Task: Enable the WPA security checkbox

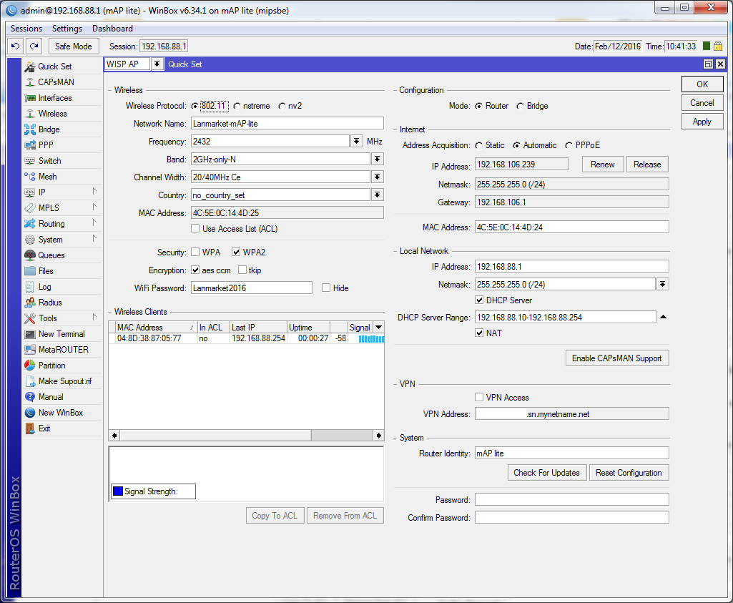Action: (195, 253)
